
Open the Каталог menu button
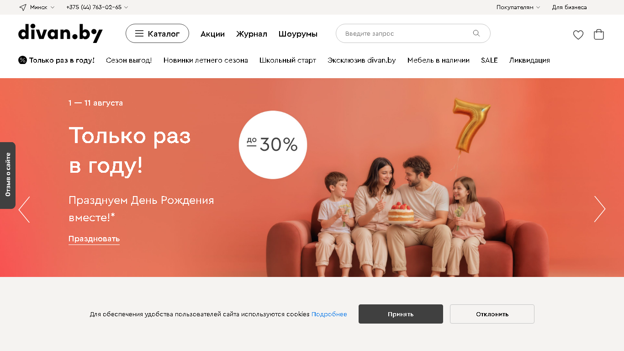click(157, 33)
